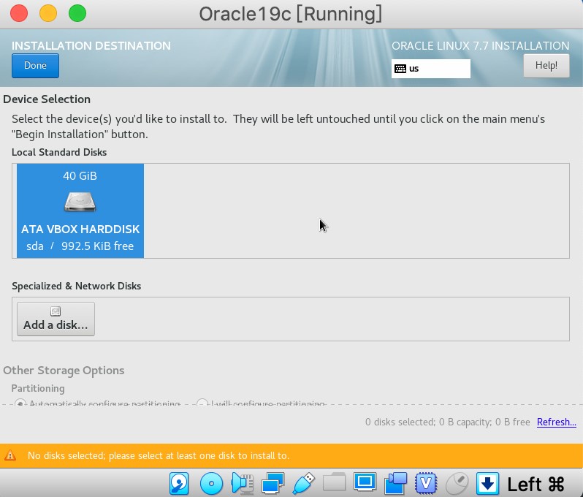Click the VirtualBox CPU virtualization V icon
This screenshot has width=583, height=497.
[x=426, y=484]
